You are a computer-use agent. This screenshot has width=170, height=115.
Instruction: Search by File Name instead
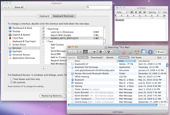pos(136,57)
